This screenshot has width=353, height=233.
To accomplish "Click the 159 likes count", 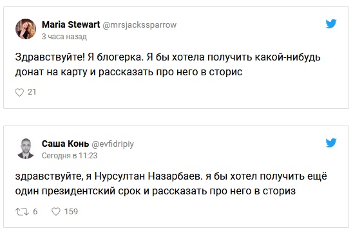I will 71,211.
